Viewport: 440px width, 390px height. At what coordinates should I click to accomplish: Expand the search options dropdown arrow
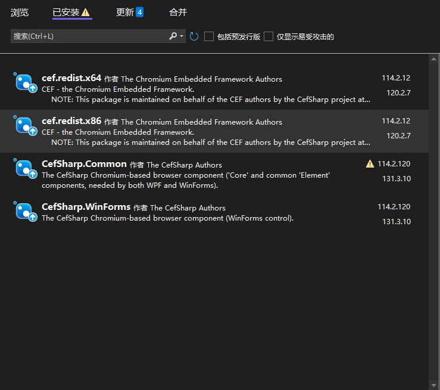tap(182, 36)
